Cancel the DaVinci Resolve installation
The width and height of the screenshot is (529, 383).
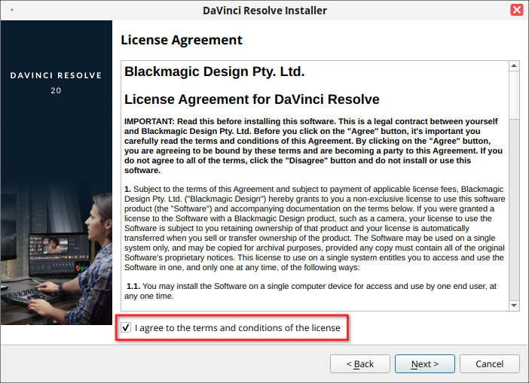tap(489, 364)
